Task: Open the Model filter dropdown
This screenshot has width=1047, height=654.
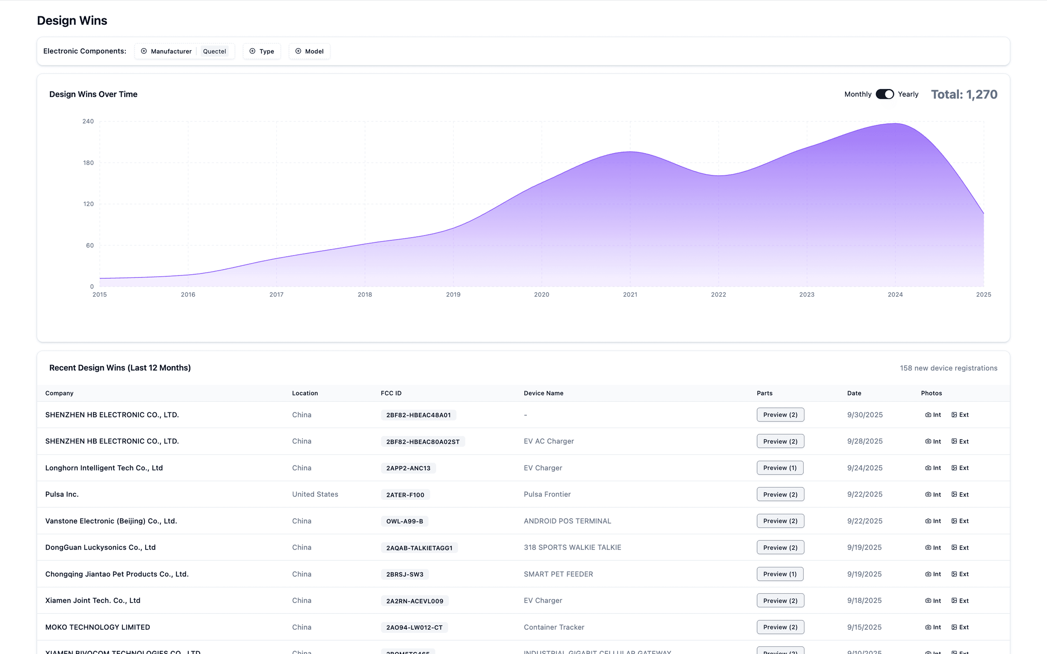Action: [x=309, y=51]
